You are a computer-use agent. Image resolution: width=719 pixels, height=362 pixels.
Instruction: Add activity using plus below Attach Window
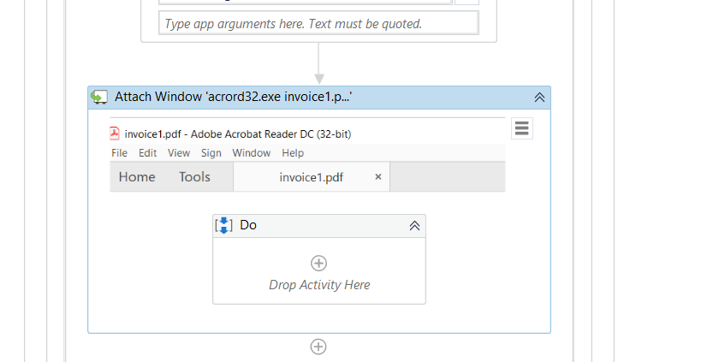pos(318,347)
